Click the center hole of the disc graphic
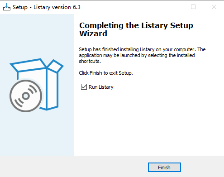This screenshot has width=224, height=177. click(x=26, y=96)
